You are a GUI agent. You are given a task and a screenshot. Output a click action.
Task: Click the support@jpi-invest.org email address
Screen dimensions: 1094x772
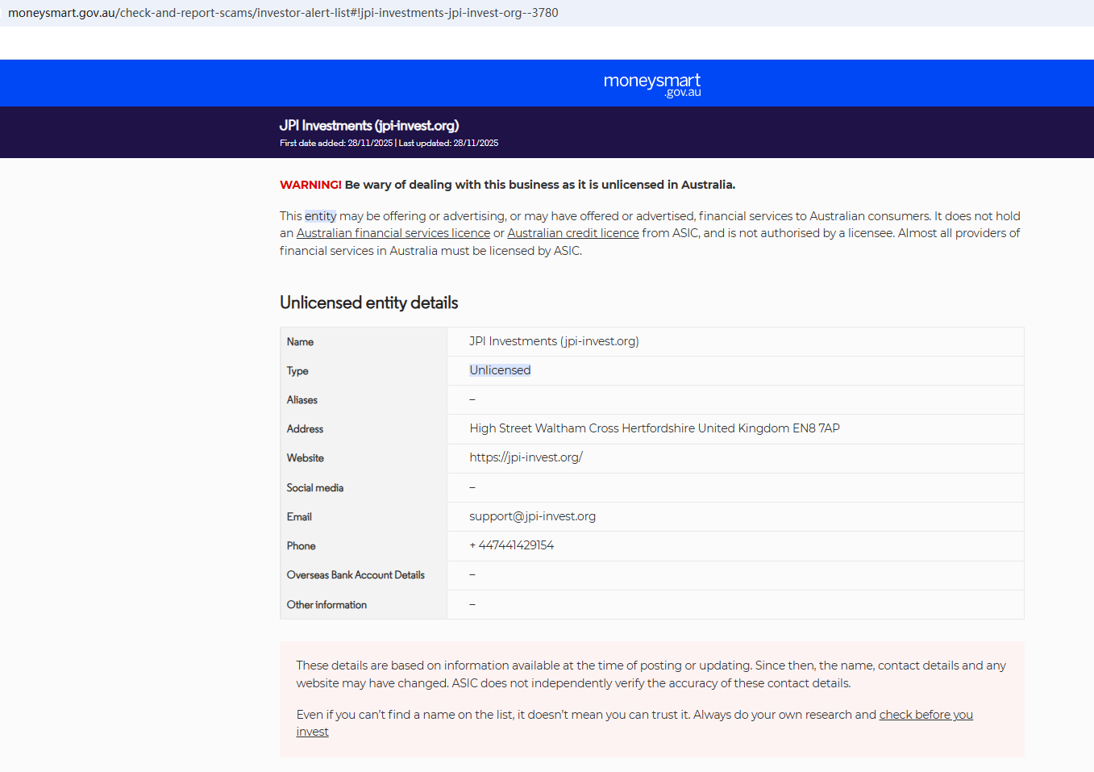[532, 516]
